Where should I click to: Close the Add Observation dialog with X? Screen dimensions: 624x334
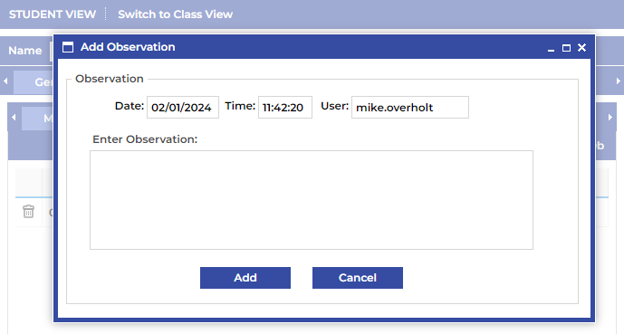(x=581, y=48)
